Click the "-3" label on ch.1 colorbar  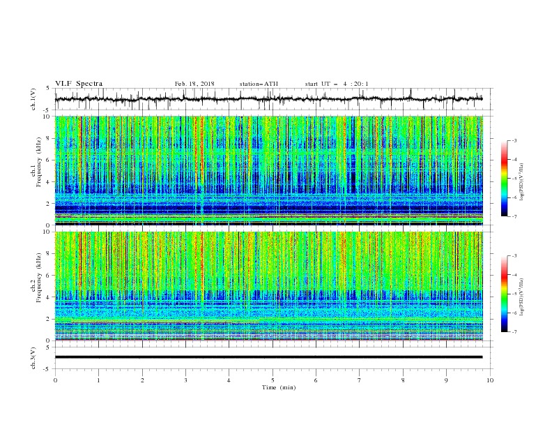point(514,140)
